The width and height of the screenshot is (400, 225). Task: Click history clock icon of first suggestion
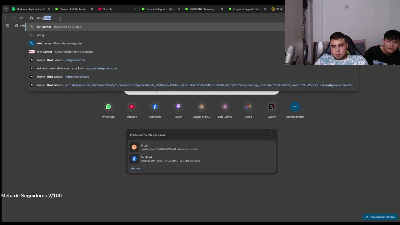coord(32,27)
